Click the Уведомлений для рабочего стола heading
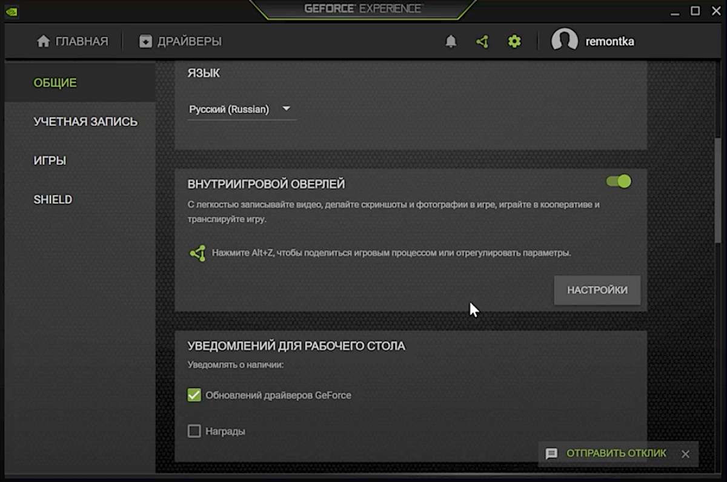The image size is (727, 482). [296, 346]
